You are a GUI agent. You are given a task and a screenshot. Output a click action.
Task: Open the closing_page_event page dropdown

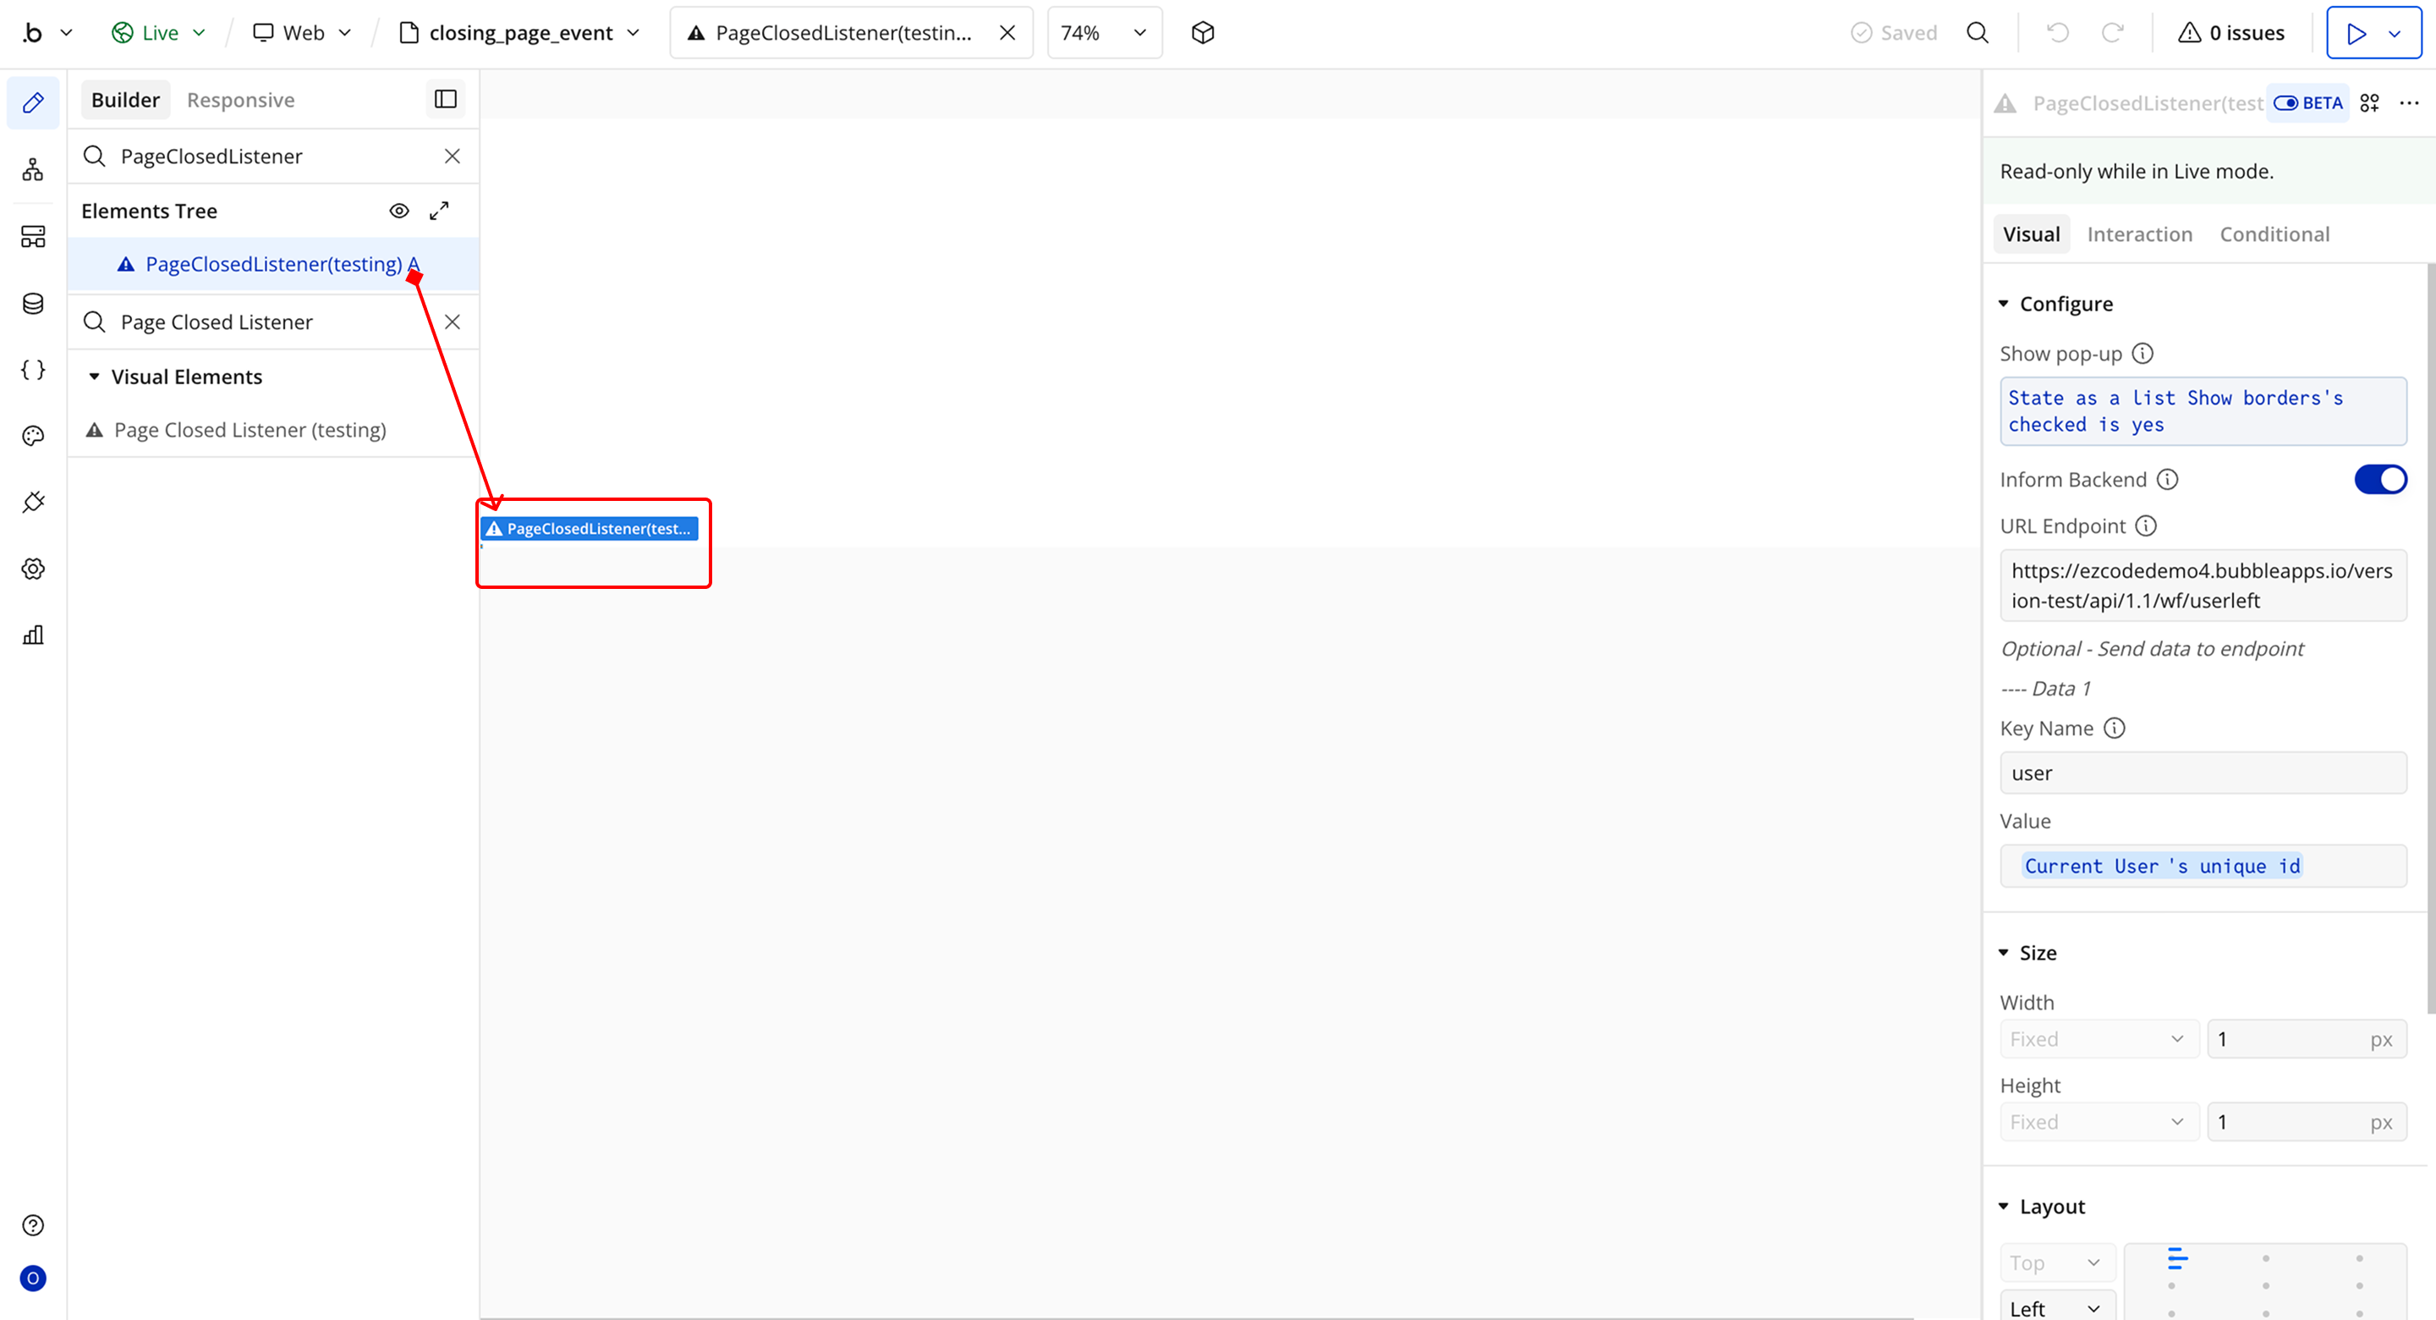520,33
